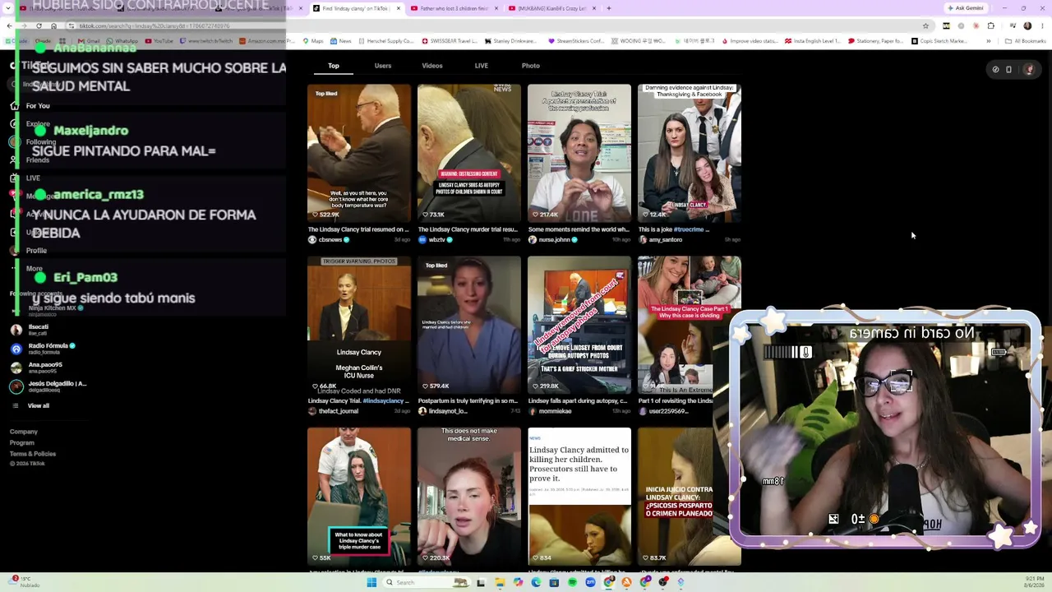Open a new Chrome tab
This screenshot has width=1052, height=592.
click(609, 8)
